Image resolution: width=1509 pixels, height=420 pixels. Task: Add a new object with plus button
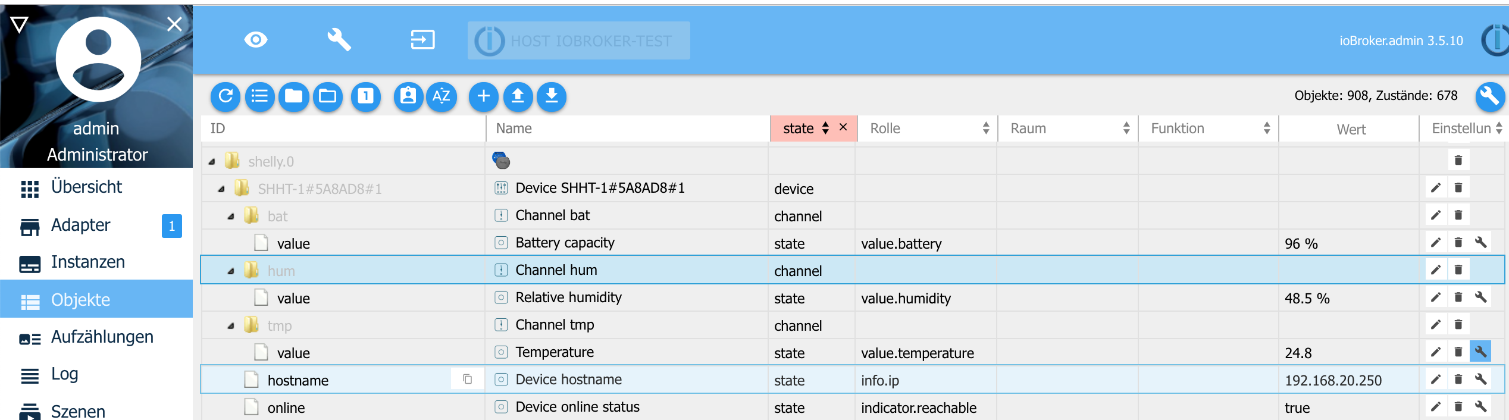[x=484, y=96]
